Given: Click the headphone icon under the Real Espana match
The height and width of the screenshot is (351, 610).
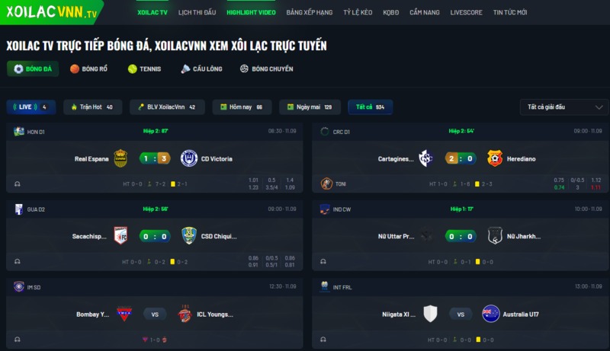Looking at the screenshot, I should point(18,184).
